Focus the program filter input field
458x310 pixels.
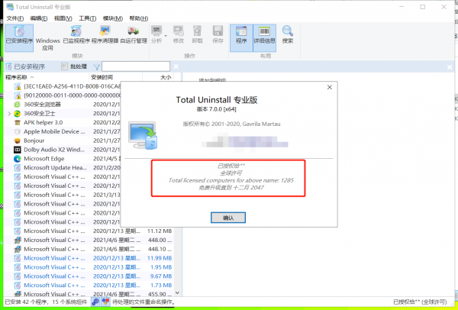[x=136, y=66]
